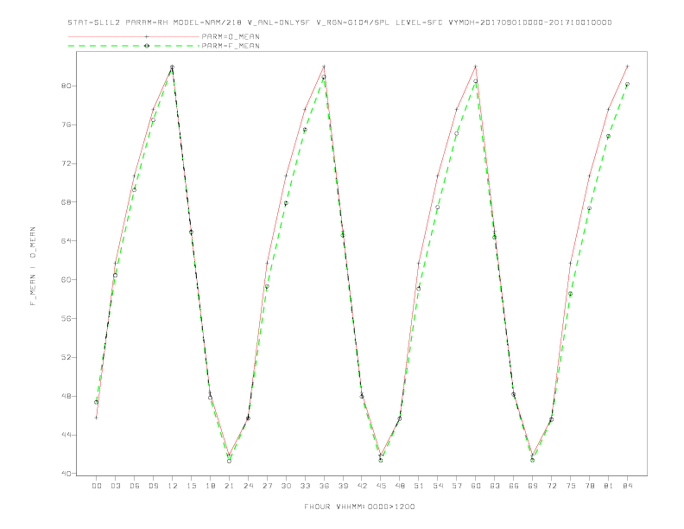
Task: Click the x-axis forecast hour label 54
Action: (438, 486)
